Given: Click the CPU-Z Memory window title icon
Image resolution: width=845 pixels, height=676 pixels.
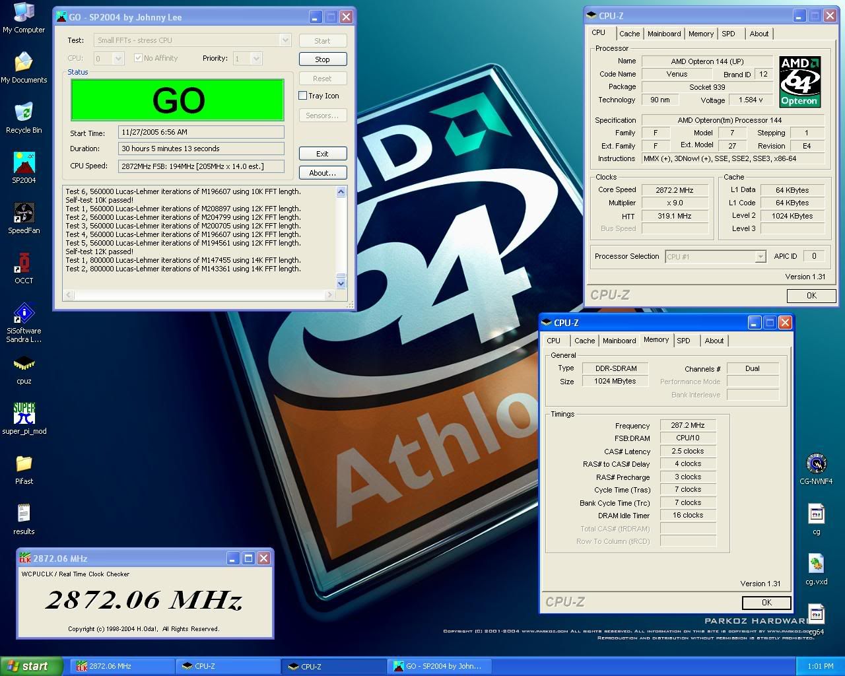Looking at the screenshot, I should 547,323.
